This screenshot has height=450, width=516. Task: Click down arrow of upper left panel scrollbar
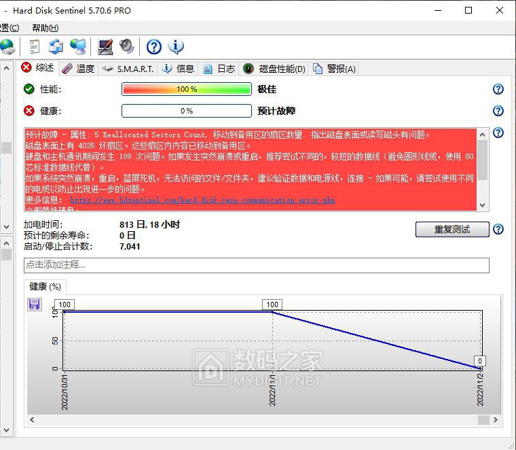6,227
